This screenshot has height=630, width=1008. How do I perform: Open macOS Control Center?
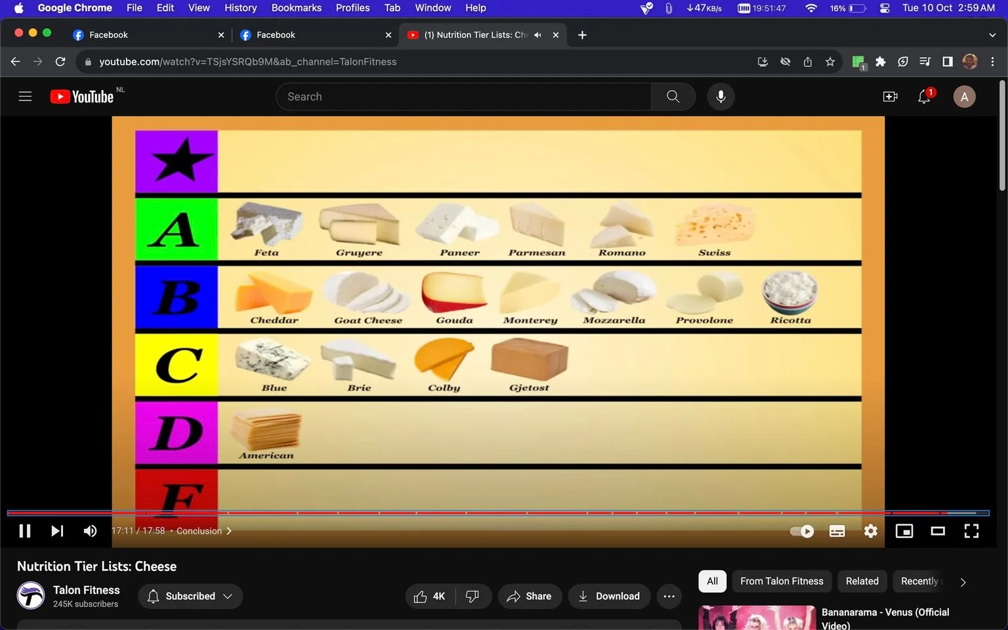[x=885, y=8]
